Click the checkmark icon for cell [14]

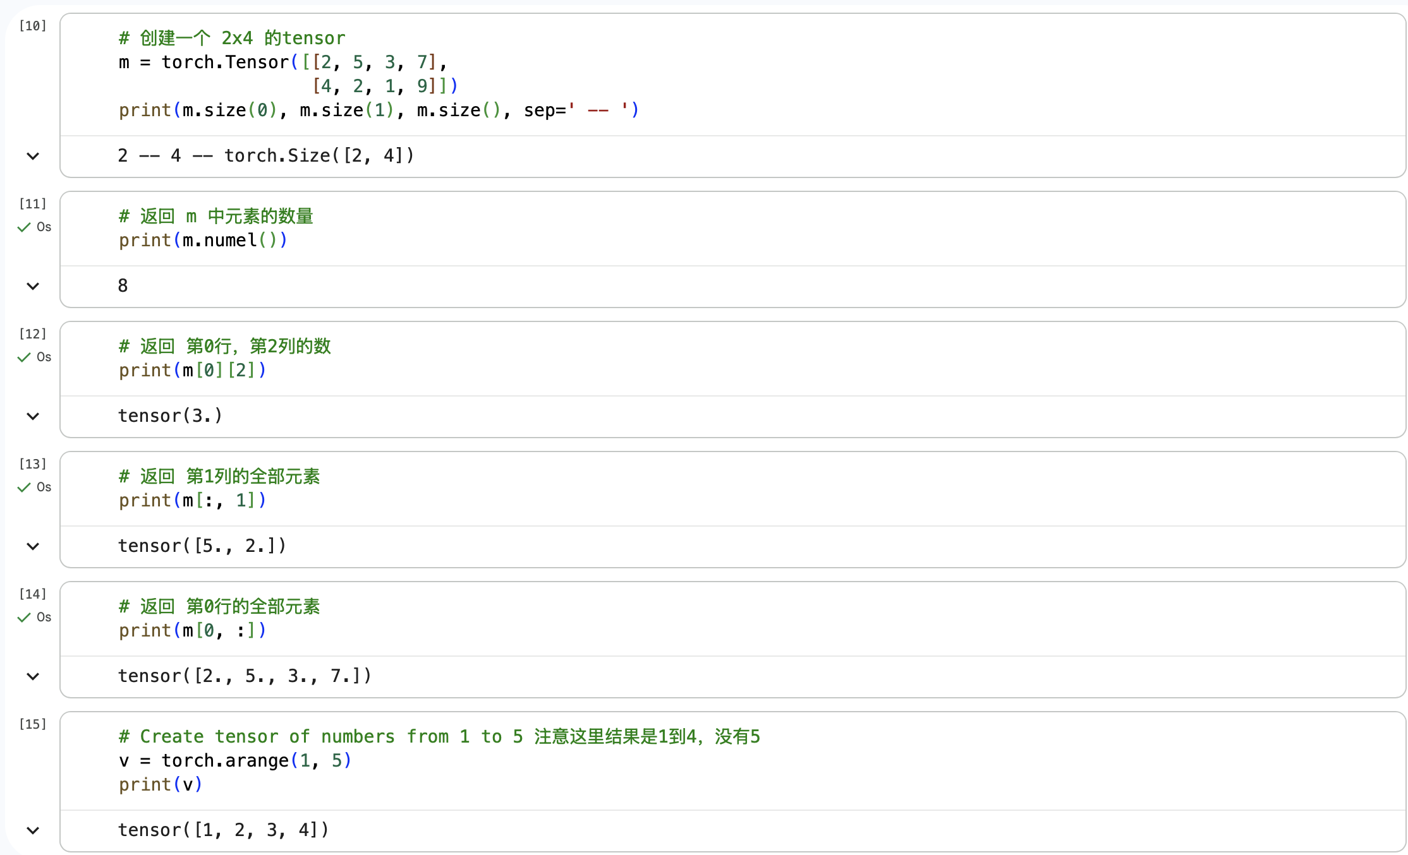point(23,618)
